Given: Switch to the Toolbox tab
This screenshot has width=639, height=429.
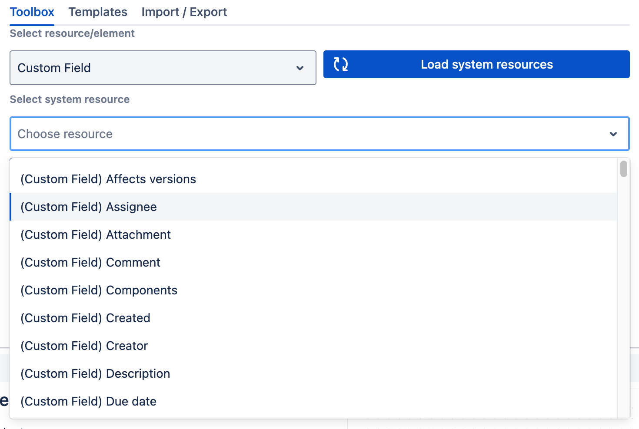Looking at the screenshot, I should [x=32, y=12].
